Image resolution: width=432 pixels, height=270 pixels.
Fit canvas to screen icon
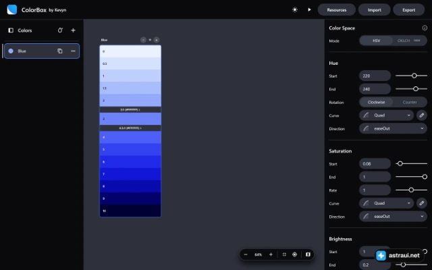pyautogui.click(x=284, y=254)
